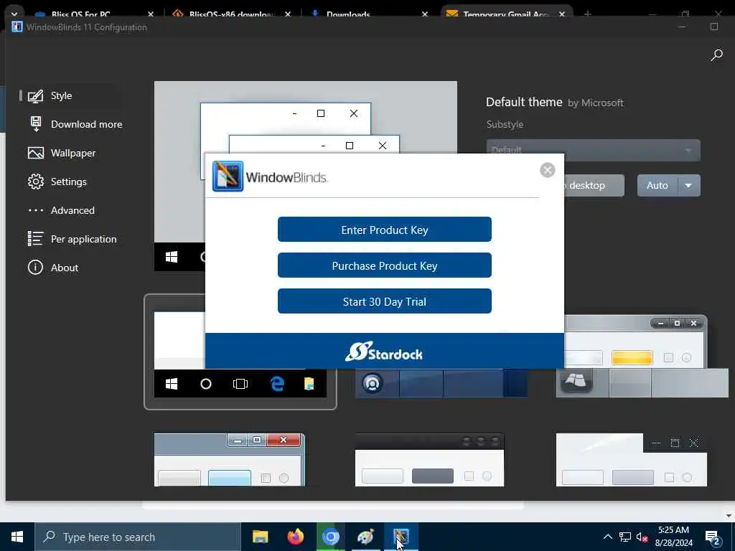Switch to the Temporary Gmail browser tab
The image size is (735, 551).
[x=506, y=14]
